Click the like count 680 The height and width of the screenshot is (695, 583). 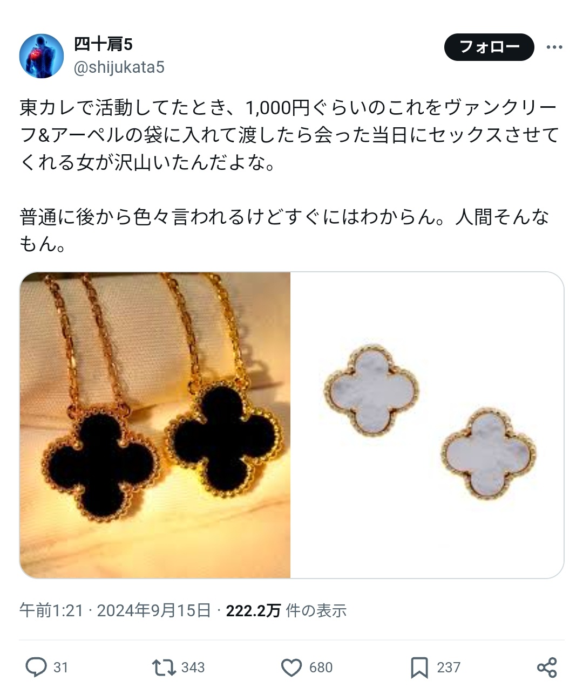[x=321, y=668]
